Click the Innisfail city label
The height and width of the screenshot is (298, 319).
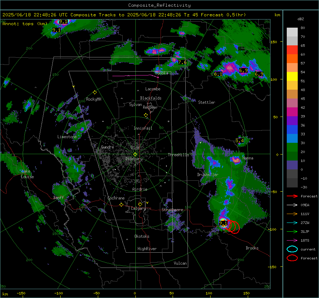143,128
